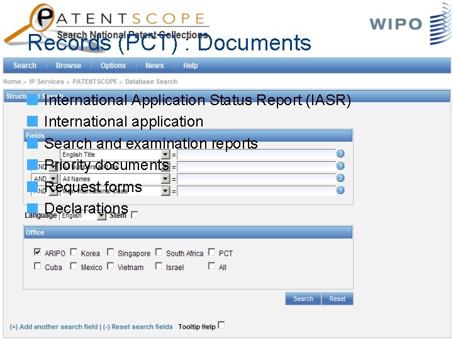This screenshot has width=453, height=340.
Task: Enable the Tooltip Help checkbox
Action: (221, 325)
